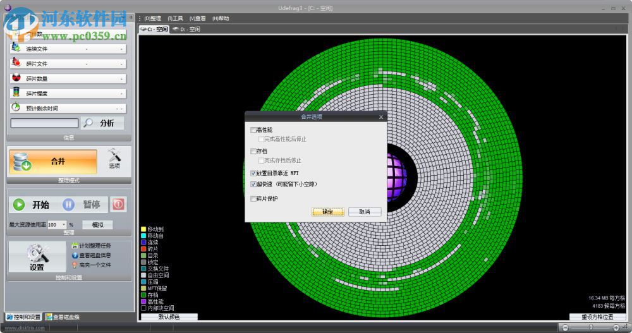This screenshot has width=632, height=333.
Task: Close the 合并选项 dialog with X
Action: click(381, 117)
